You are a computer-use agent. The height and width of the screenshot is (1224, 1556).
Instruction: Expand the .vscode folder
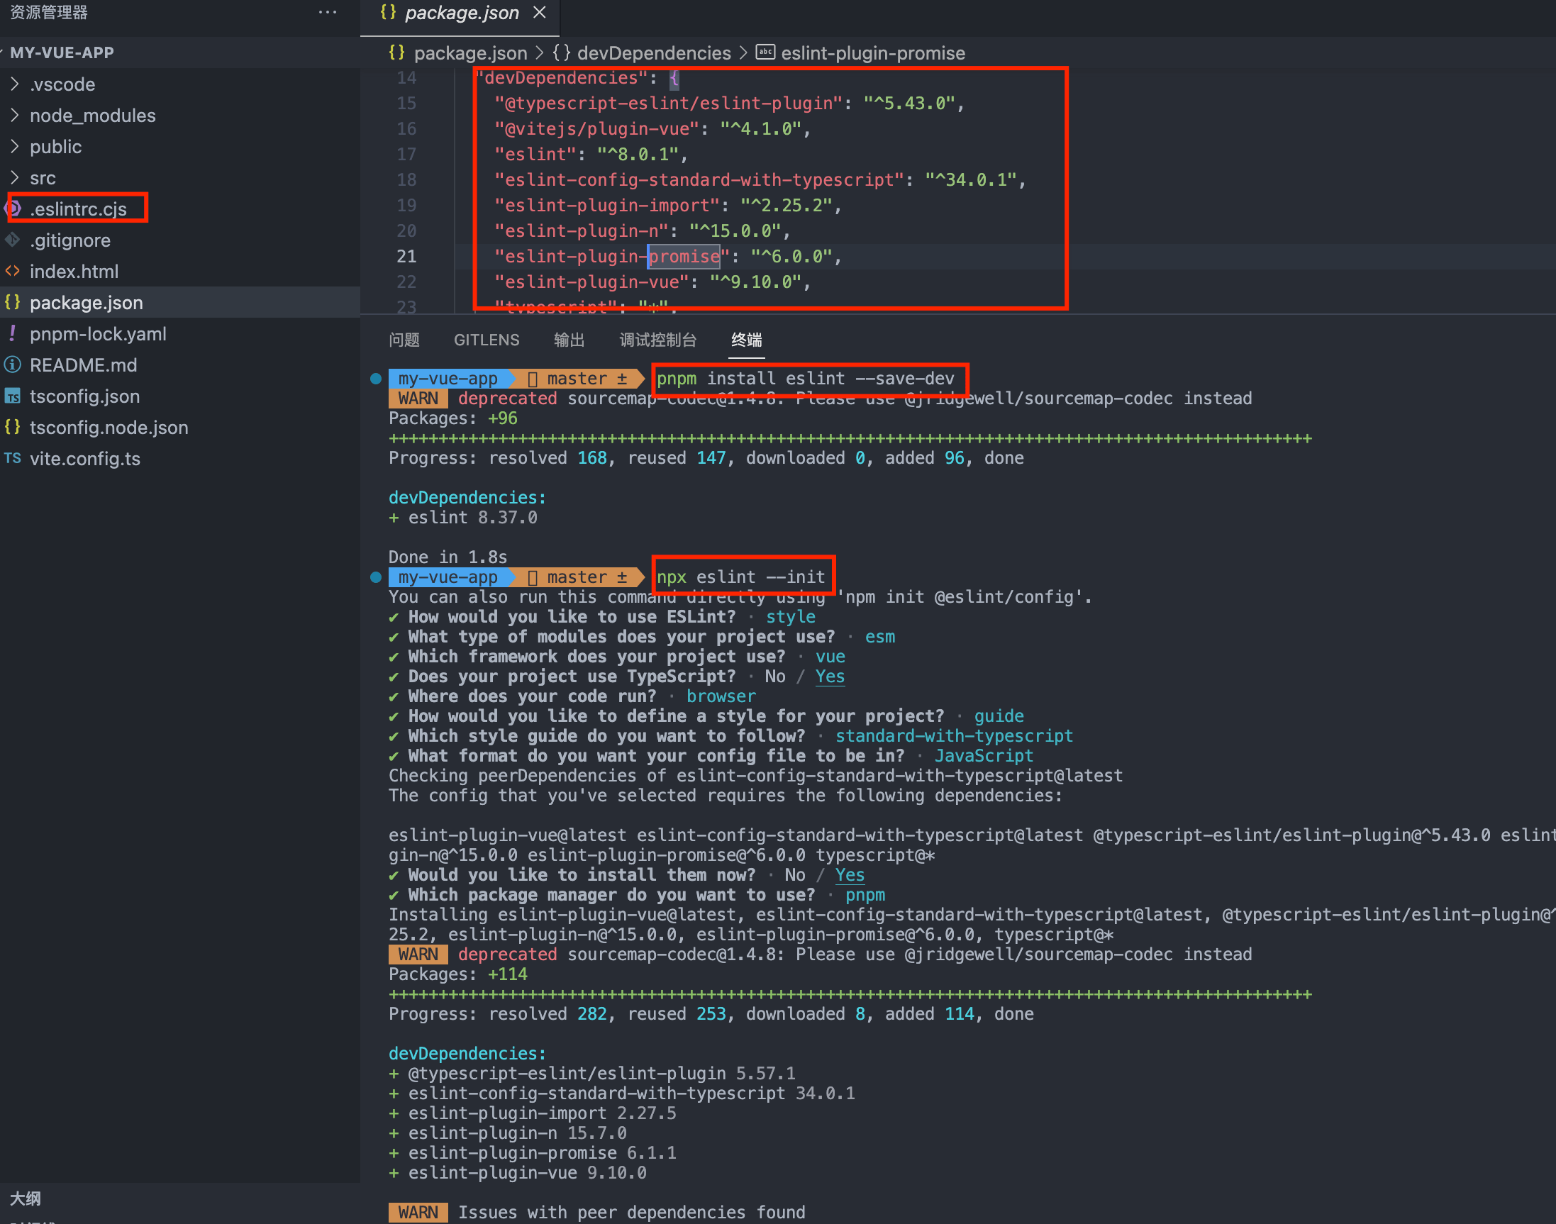[15, 84]
